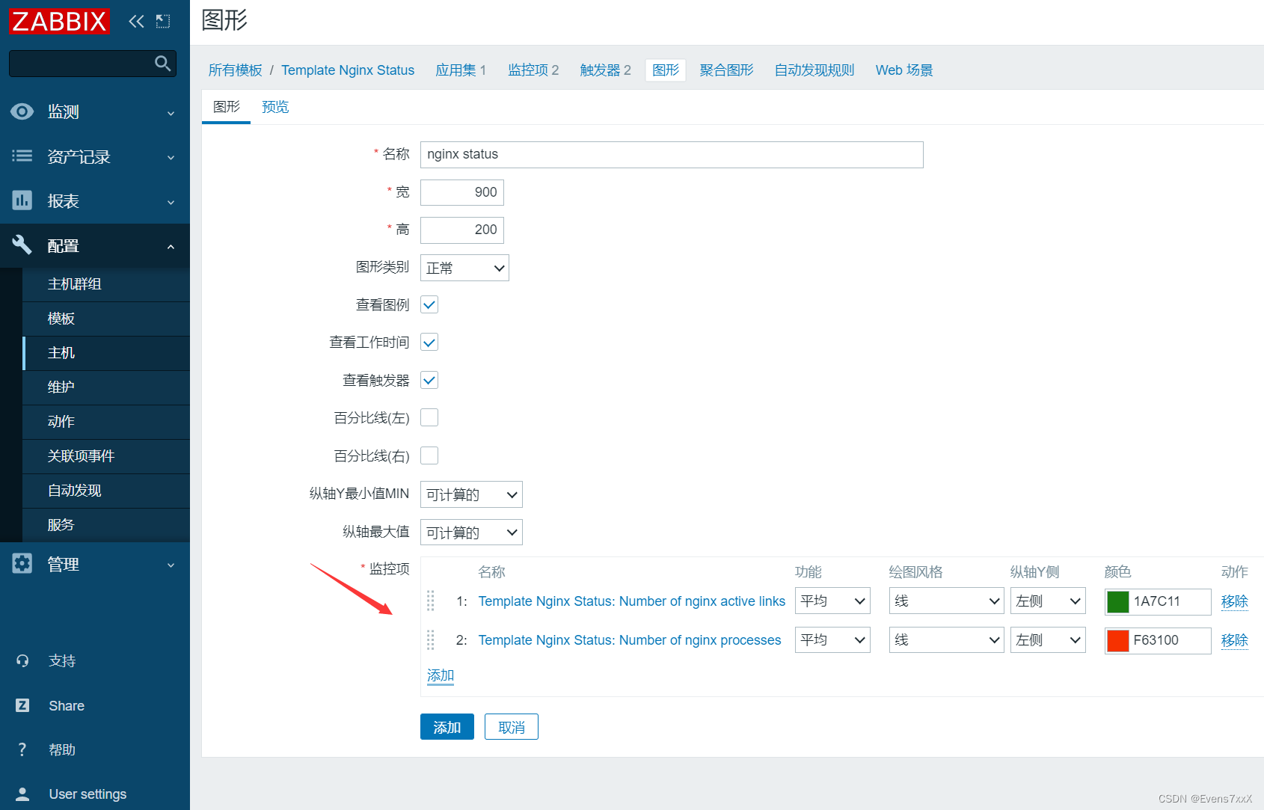This screenshot has width=1264, height=810.
Task: Open 管理 via the gear icon
Action: click(22, 564)
